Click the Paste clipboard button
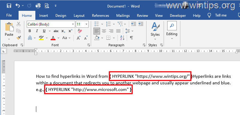This screenshot has height=115, width=240. coord(9,29)
